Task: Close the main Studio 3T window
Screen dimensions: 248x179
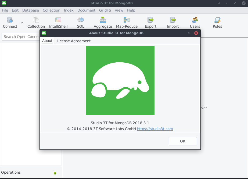Action: [244, 3]
